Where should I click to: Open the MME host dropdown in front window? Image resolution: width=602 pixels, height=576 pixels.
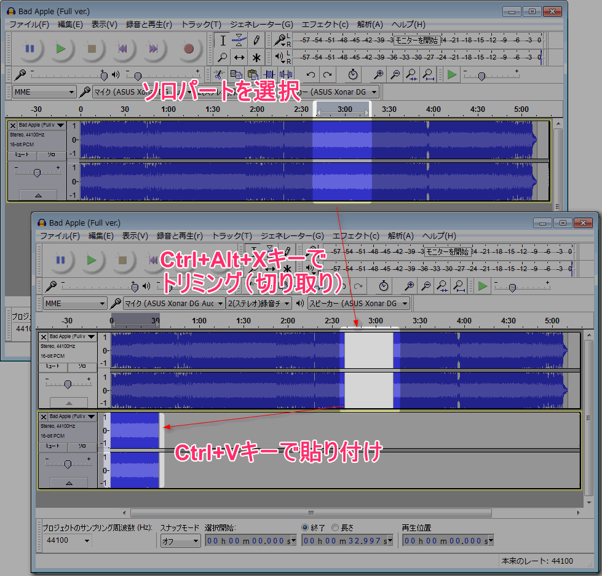point(75,304)
